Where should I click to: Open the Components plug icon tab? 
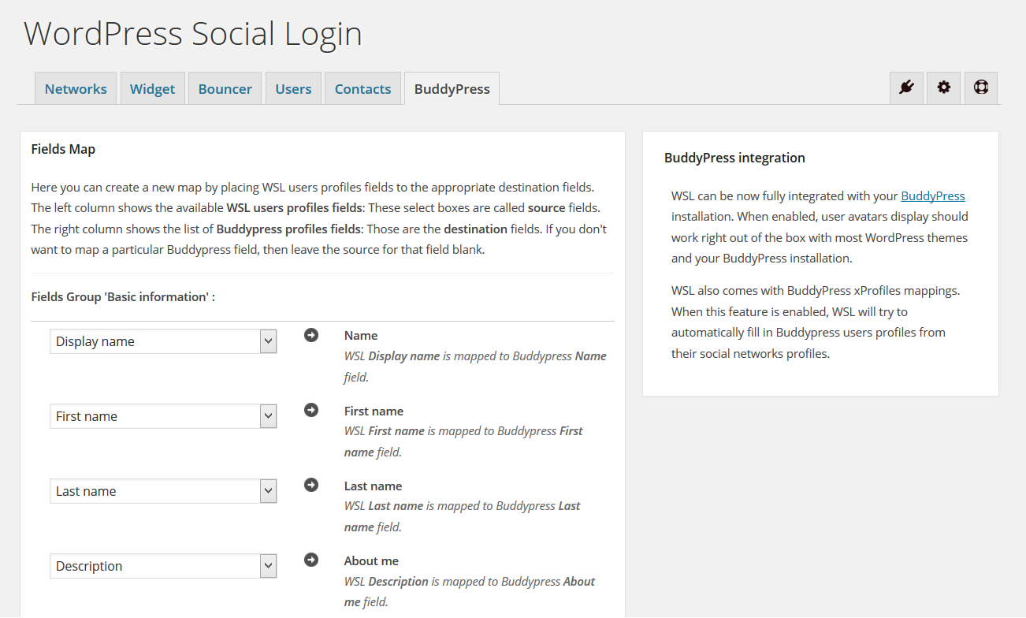pos(906,87)
